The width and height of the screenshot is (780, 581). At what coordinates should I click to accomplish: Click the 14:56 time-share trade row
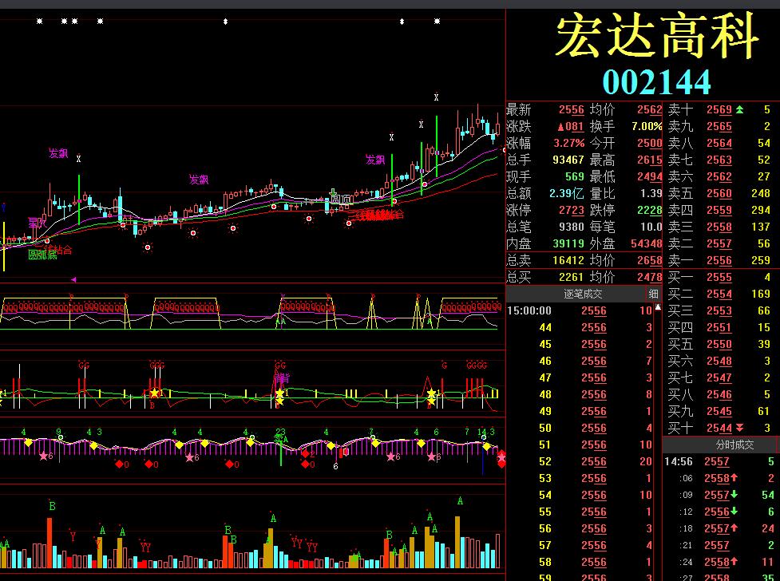[x=720, y=461]
